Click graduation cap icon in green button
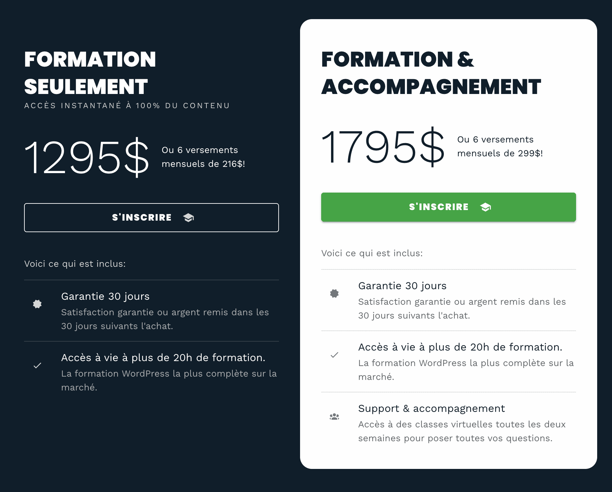This screenshot has height=492, width=612. pos(486,207)
